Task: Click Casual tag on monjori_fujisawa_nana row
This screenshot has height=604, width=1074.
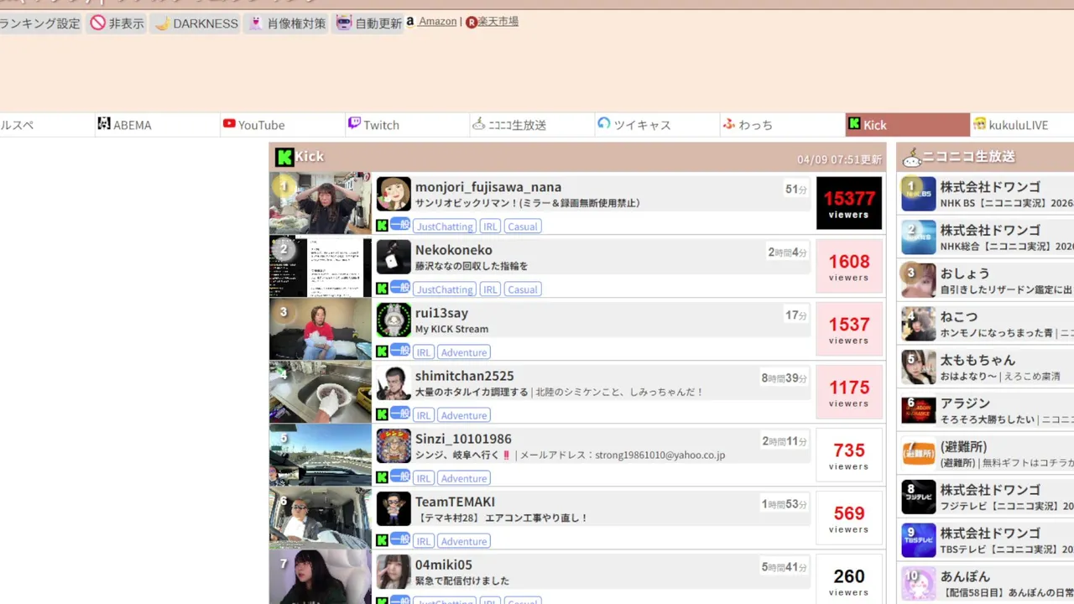Action: 522,226
